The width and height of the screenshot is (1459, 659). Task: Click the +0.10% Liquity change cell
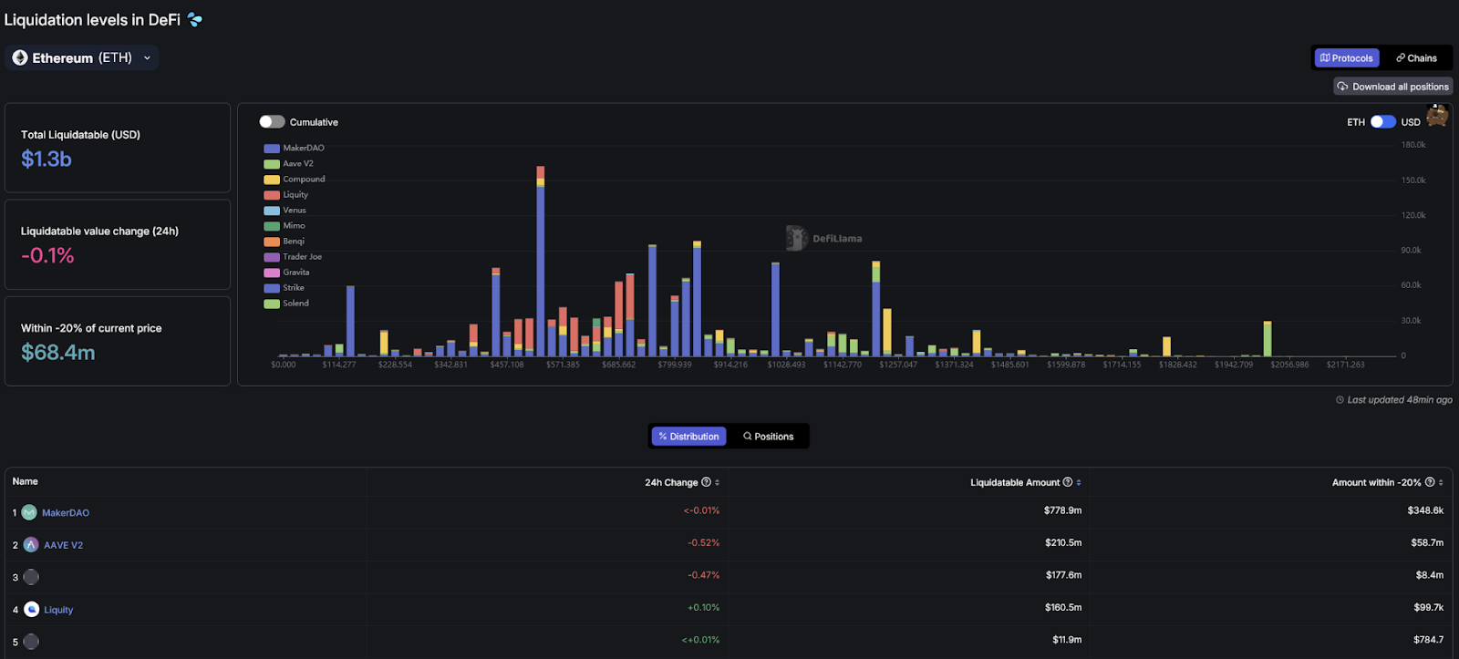point(703,607)
